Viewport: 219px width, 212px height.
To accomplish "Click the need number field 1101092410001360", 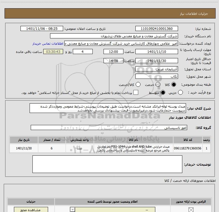I will click(156, 29).
